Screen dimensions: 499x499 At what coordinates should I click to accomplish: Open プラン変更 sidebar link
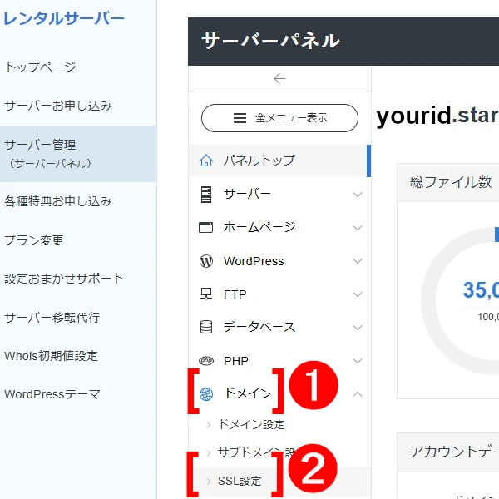(34, 240)
